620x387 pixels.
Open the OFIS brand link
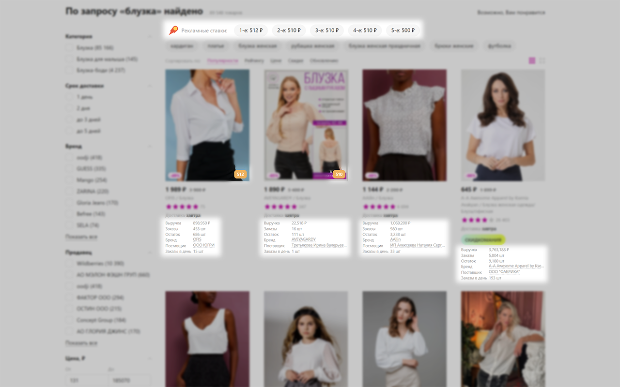click(197, 239)
